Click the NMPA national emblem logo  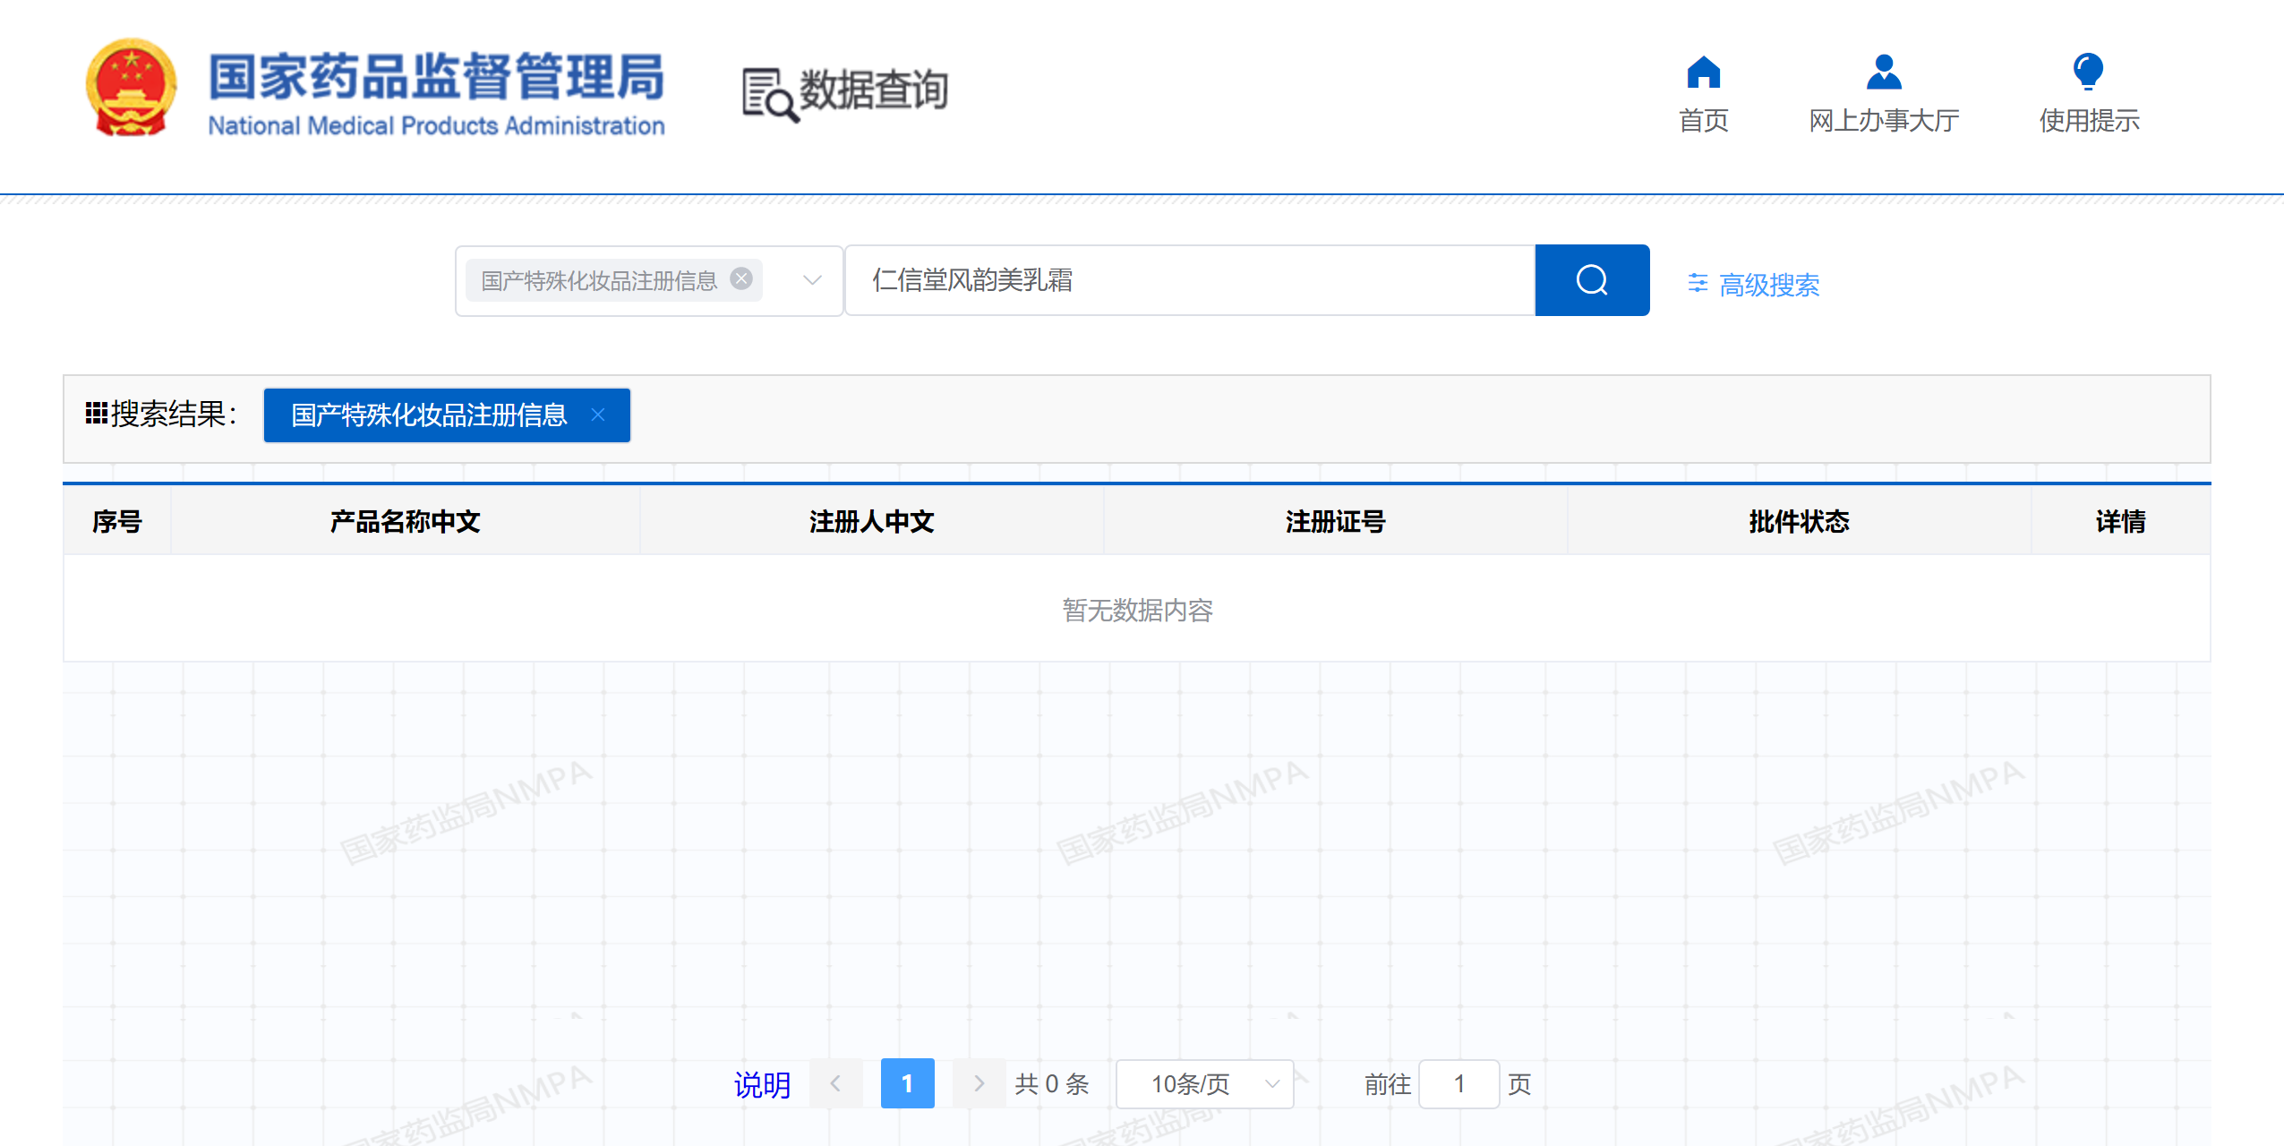pos(131,89)
